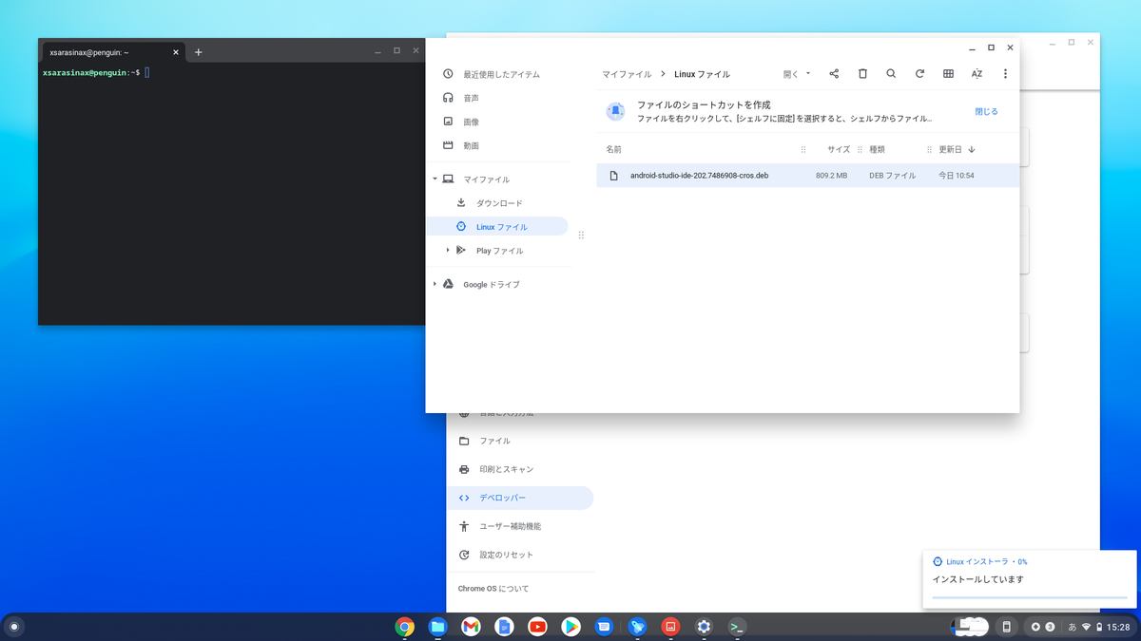Sort files by 種類 column header

tap(877, 149)
